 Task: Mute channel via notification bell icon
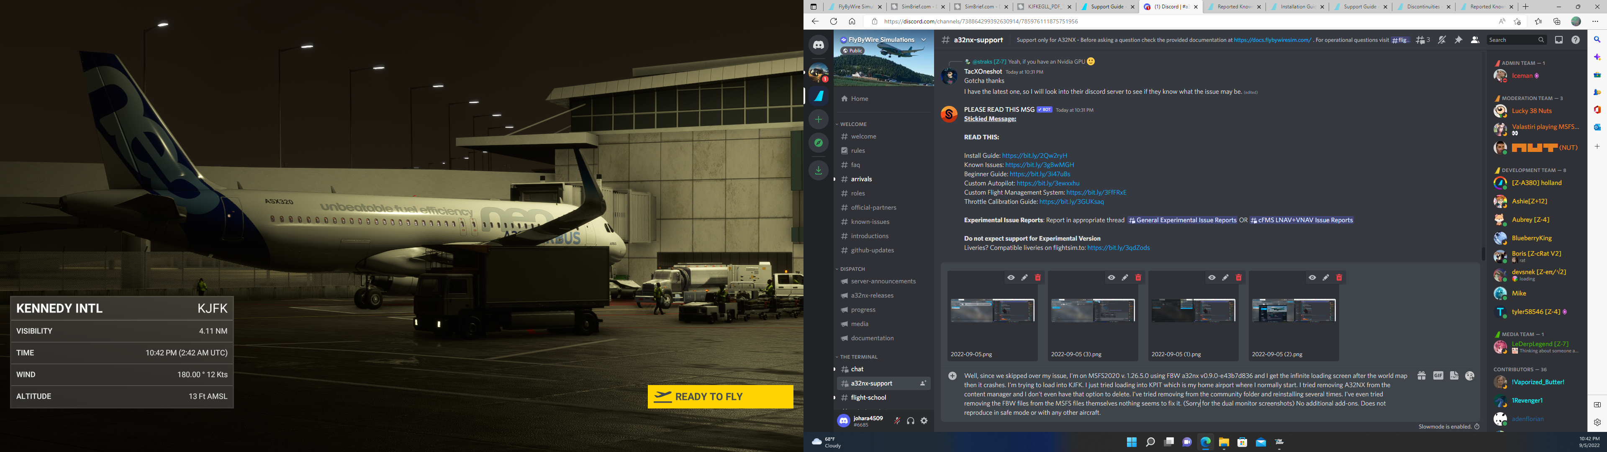1442,40
